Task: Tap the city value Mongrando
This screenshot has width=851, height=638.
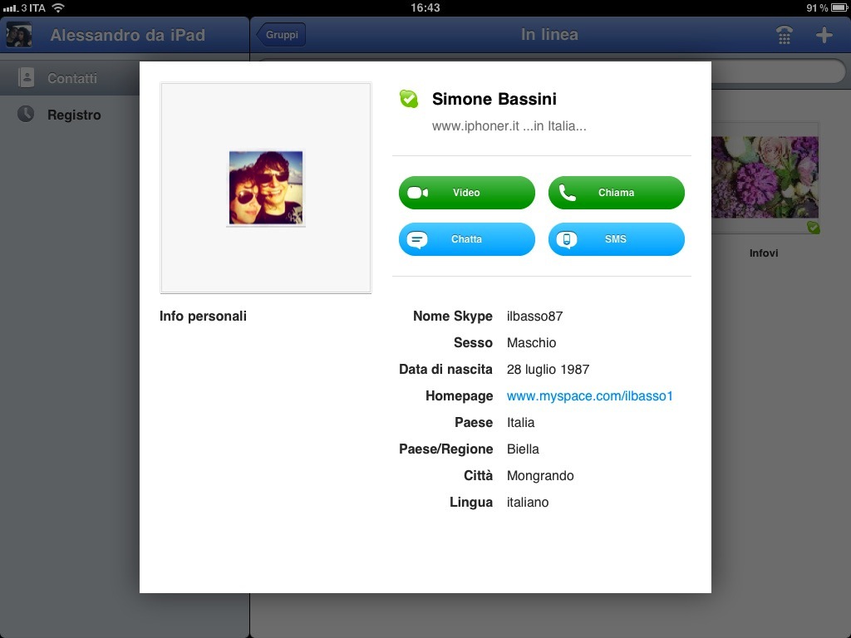Action: point(540,476)
